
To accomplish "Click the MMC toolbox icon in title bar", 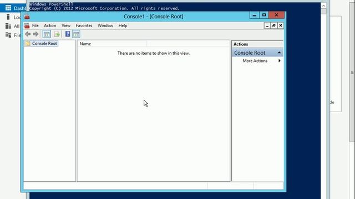I will pyautogui.click(x=27, y=17).
